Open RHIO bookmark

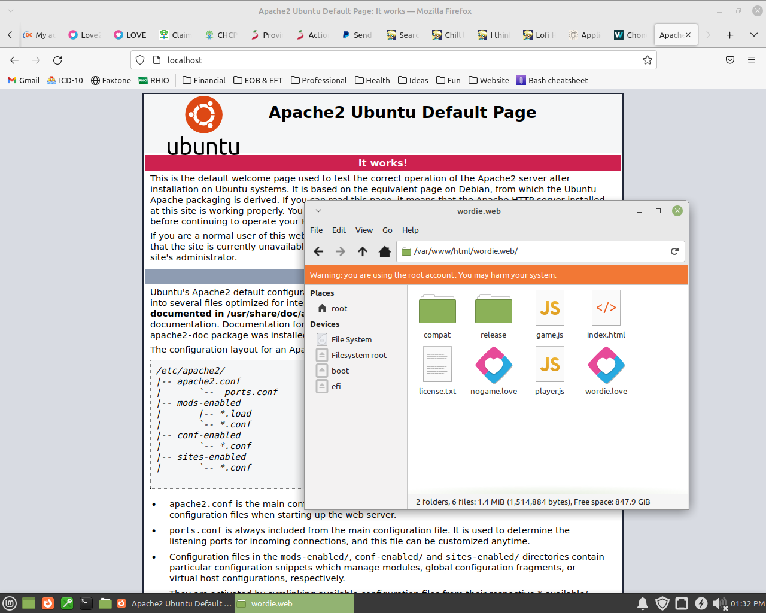(154, 80)
